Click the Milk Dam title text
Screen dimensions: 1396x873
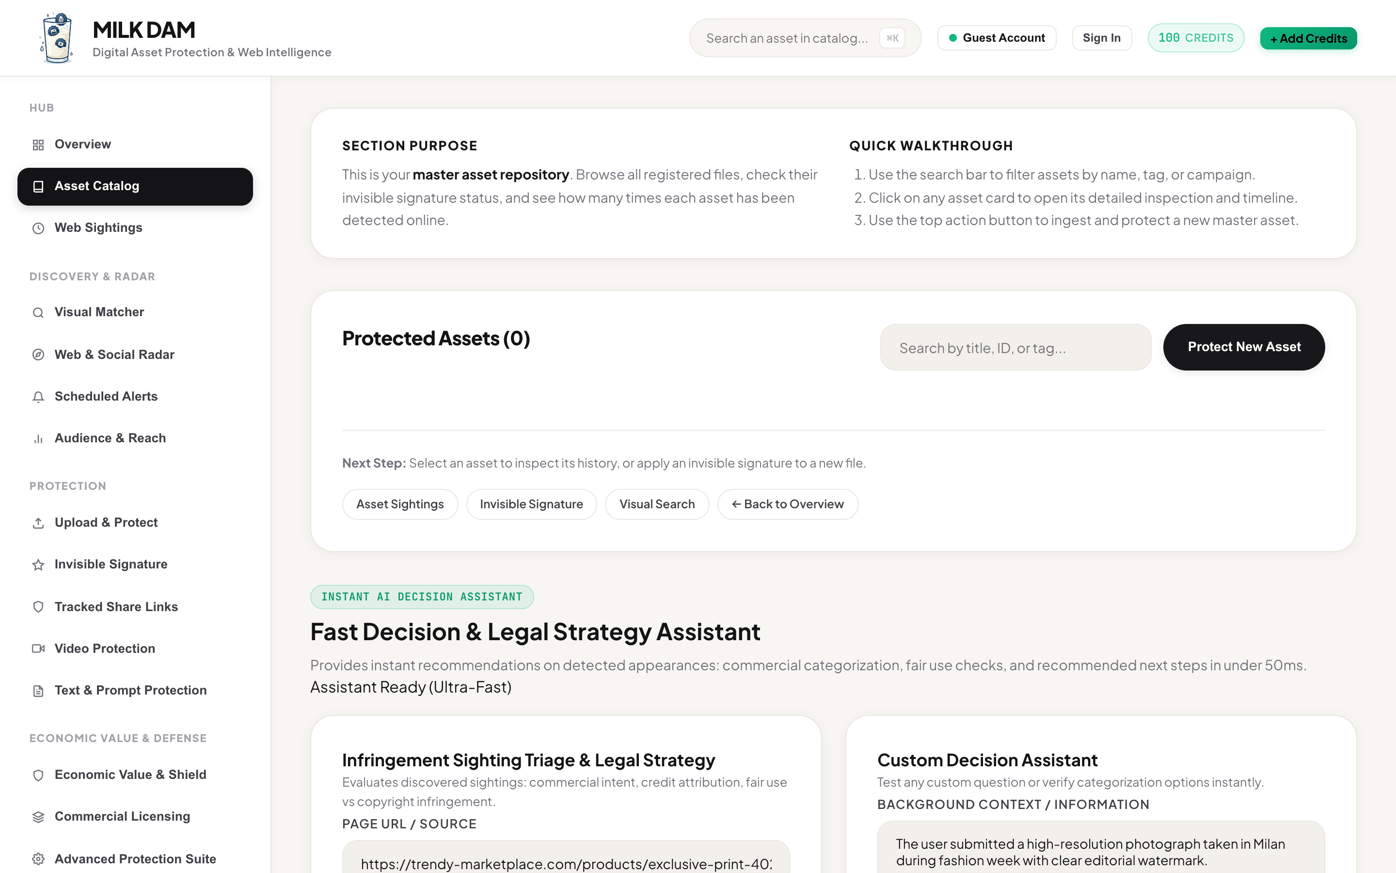click(x=143, y=30)
